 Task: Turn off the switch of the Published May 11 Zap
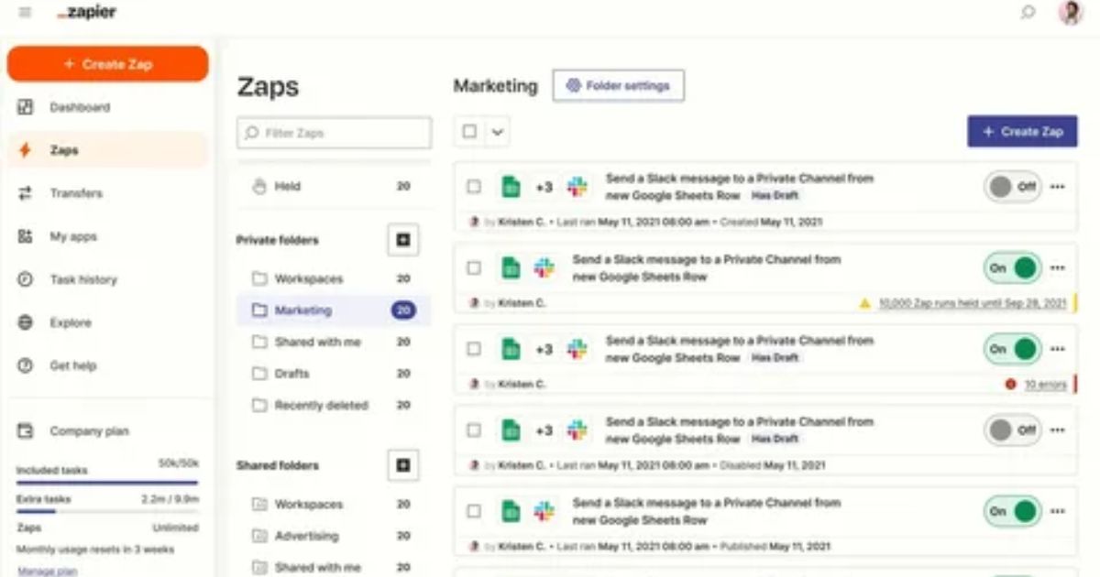tap(1012, 511)
